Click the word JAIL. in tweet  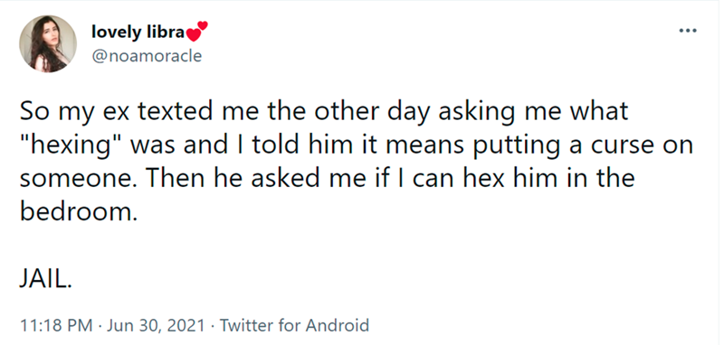click(46, 280)
